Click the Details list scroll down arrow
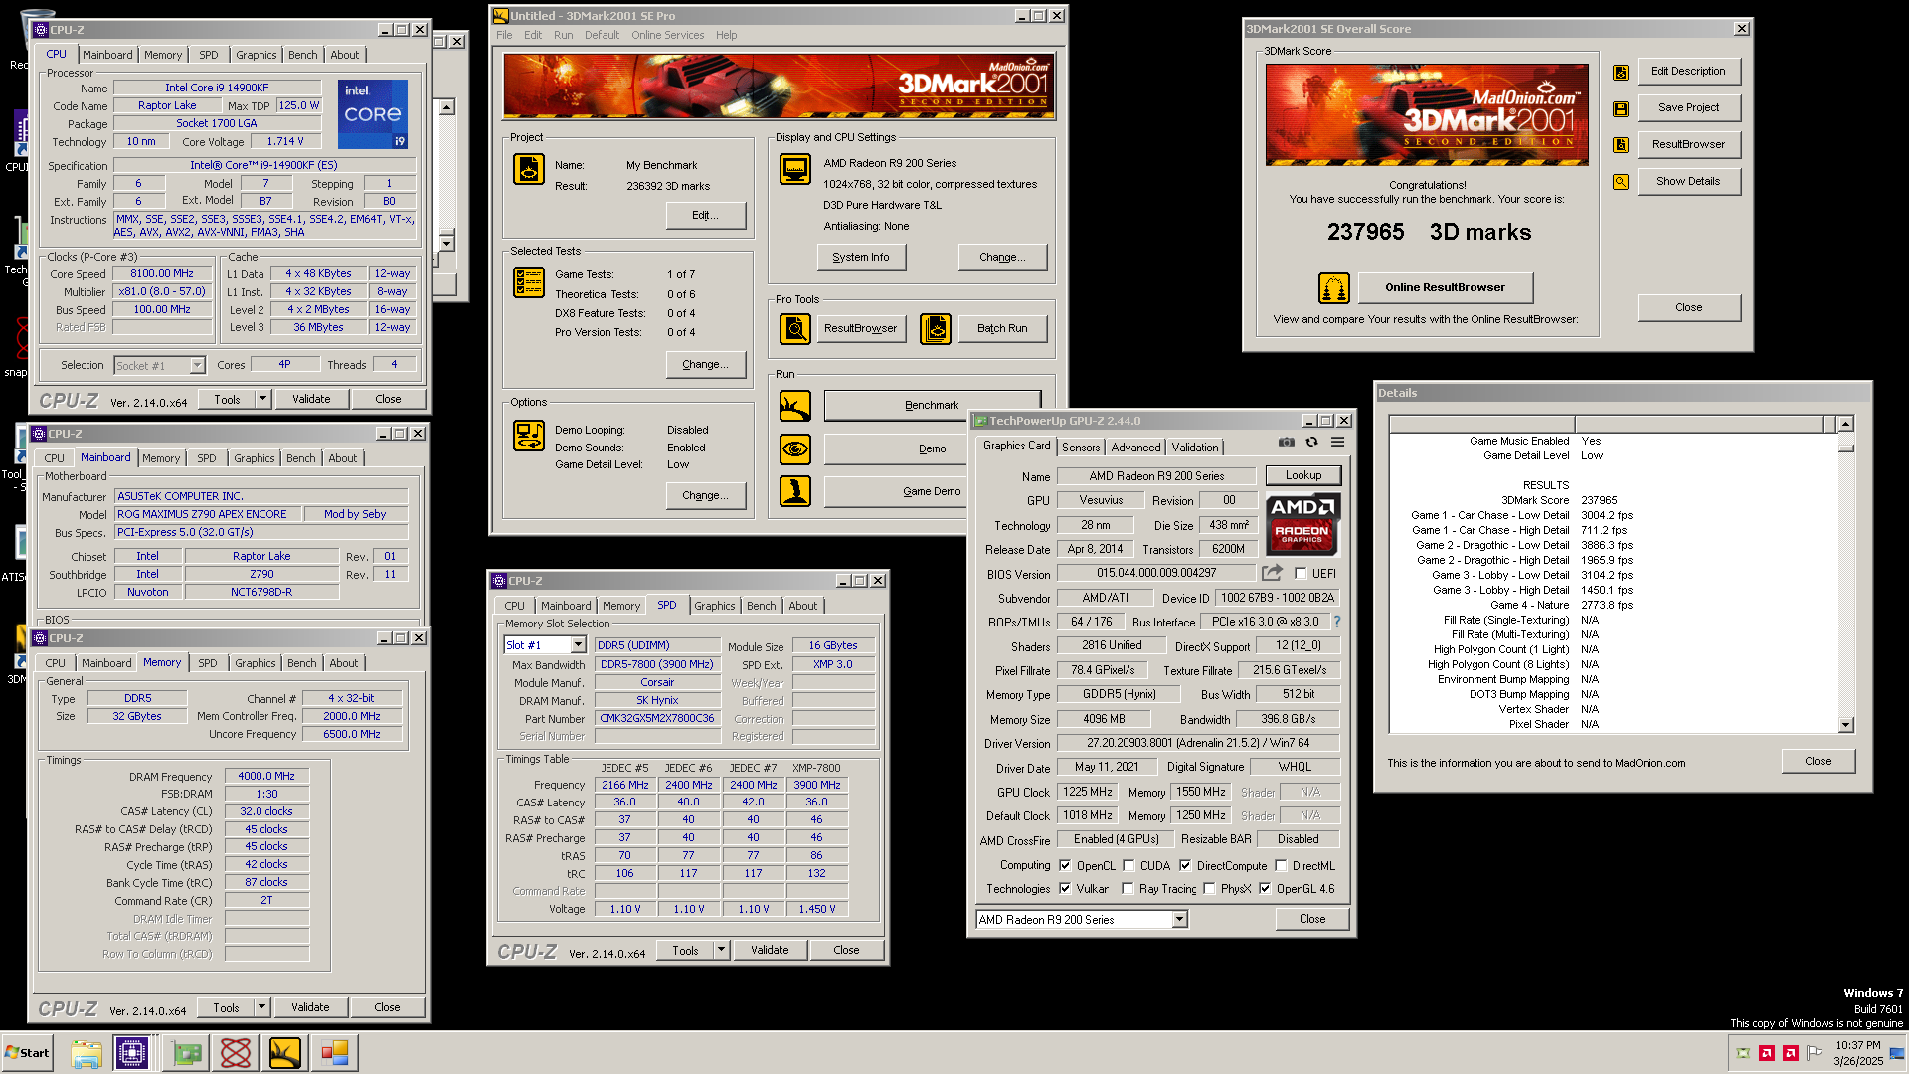 pyautogui.click(x=1846, y=725)
